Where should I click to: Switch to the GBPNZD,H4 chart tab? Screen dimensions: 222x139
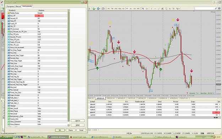pyautogui.click(x=100, y=98)
